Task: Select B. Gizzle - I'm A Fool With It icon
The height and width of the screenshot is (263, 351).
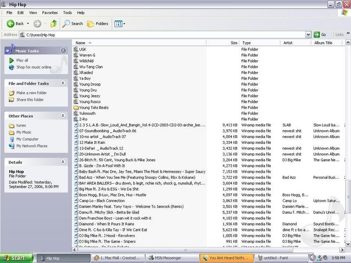Action: pyautogui.click(x=76, y=166)
